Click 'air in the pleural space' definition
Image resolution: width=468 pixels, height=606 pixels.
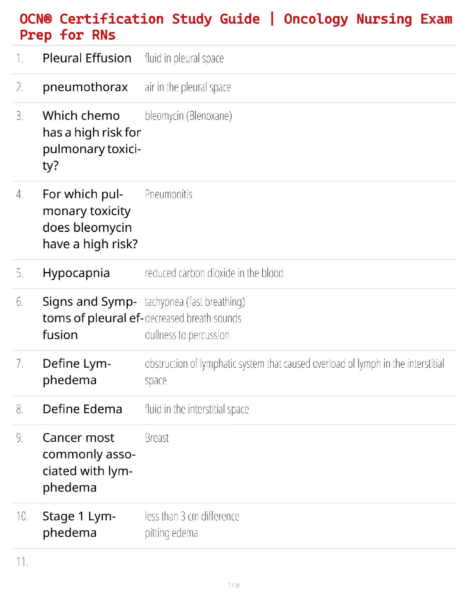click(x=188, y=88)
